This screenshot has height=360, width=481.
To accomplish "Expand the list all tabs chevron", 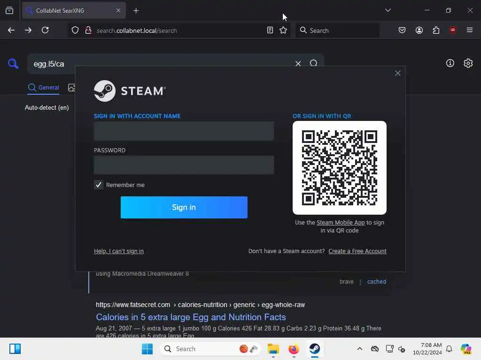I will click(x=388, y=10).
